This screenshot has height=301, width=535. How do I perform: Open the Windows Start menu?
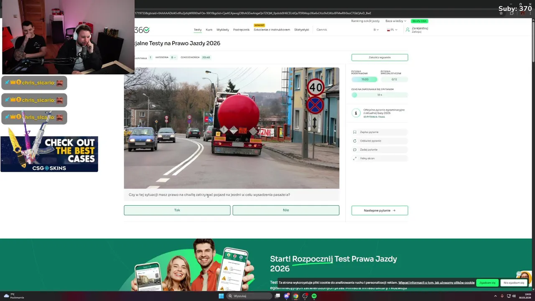click(x=221, y=296)
